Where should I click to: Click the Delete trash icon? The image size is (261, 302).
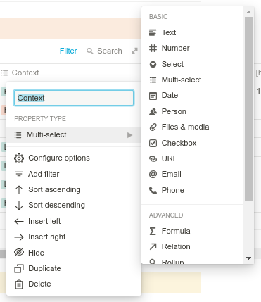(19, 284)
